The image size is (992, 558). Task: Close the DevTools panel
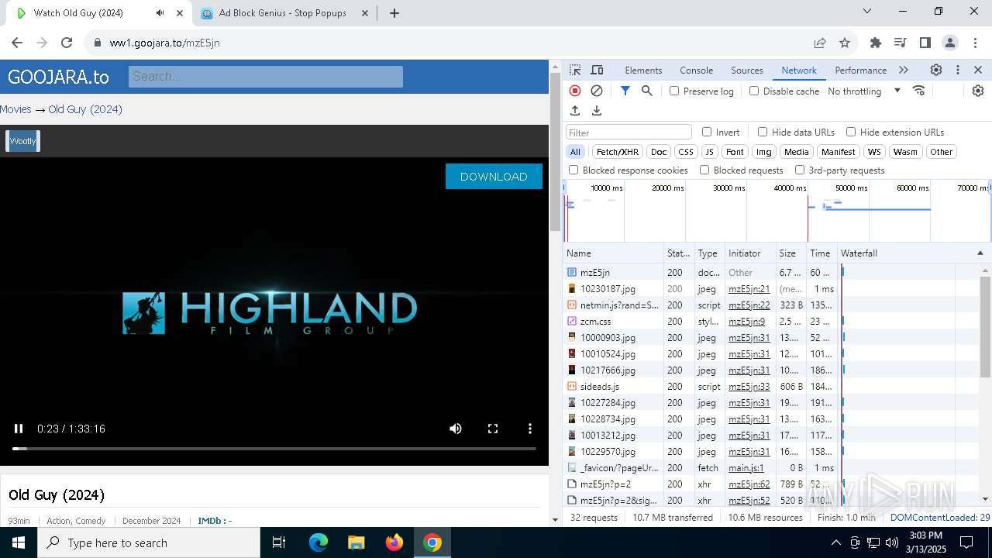tap(978, 70)
